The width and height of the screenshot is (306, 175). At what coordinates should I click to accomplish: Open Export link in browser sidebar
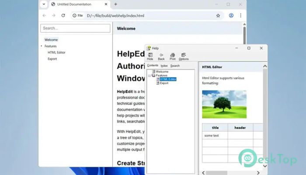click(52, 59)
